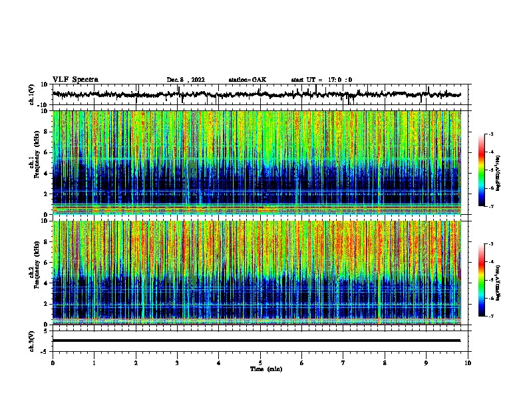Click the time axis tick label "9"

coord(426,363)
